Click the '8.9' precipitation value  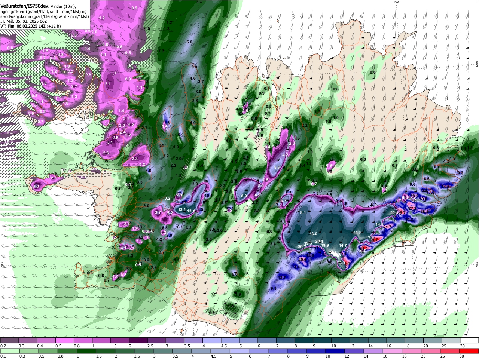[x=244, y=196]
